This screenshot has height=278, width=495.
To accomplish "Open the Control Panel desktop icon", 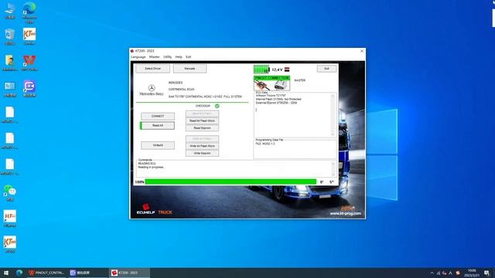I will point(10,89).
